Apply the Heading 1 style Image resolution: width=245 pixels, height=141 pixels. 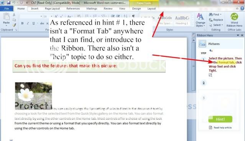click(x=182, y=20)
